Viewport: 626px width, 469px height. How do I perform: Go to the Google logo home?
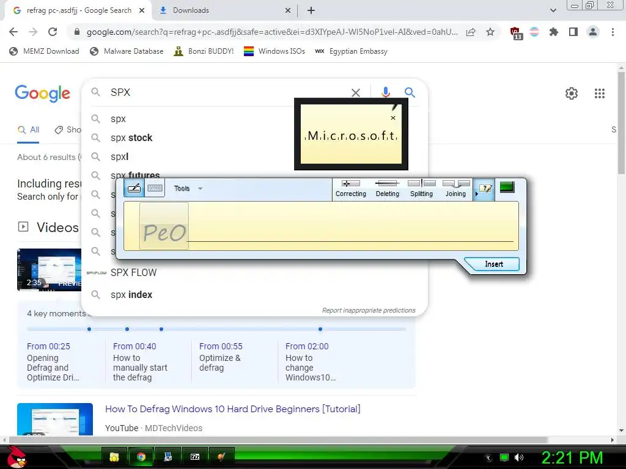click(x=42, y=93)
